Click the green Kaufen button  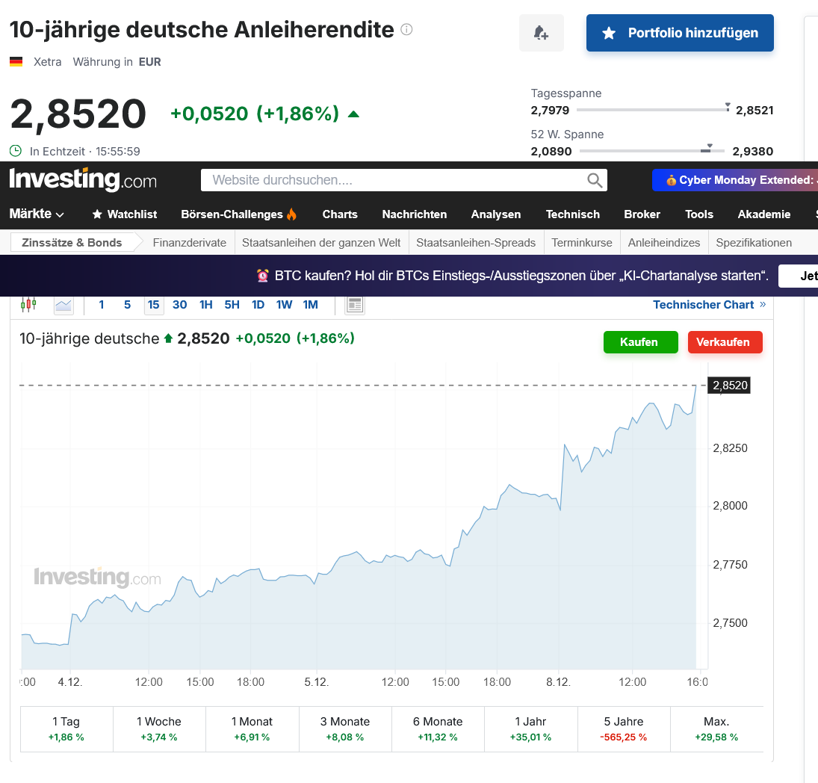click(640, 342)
